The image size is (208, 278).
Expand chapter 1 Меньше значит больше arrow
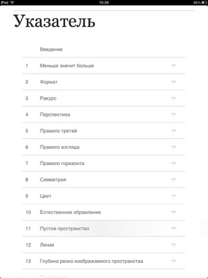coord(173,66)
